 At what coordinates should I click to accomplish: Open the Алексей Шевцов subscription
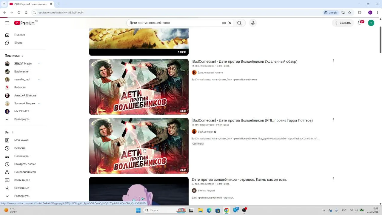(x=25, y=96)
